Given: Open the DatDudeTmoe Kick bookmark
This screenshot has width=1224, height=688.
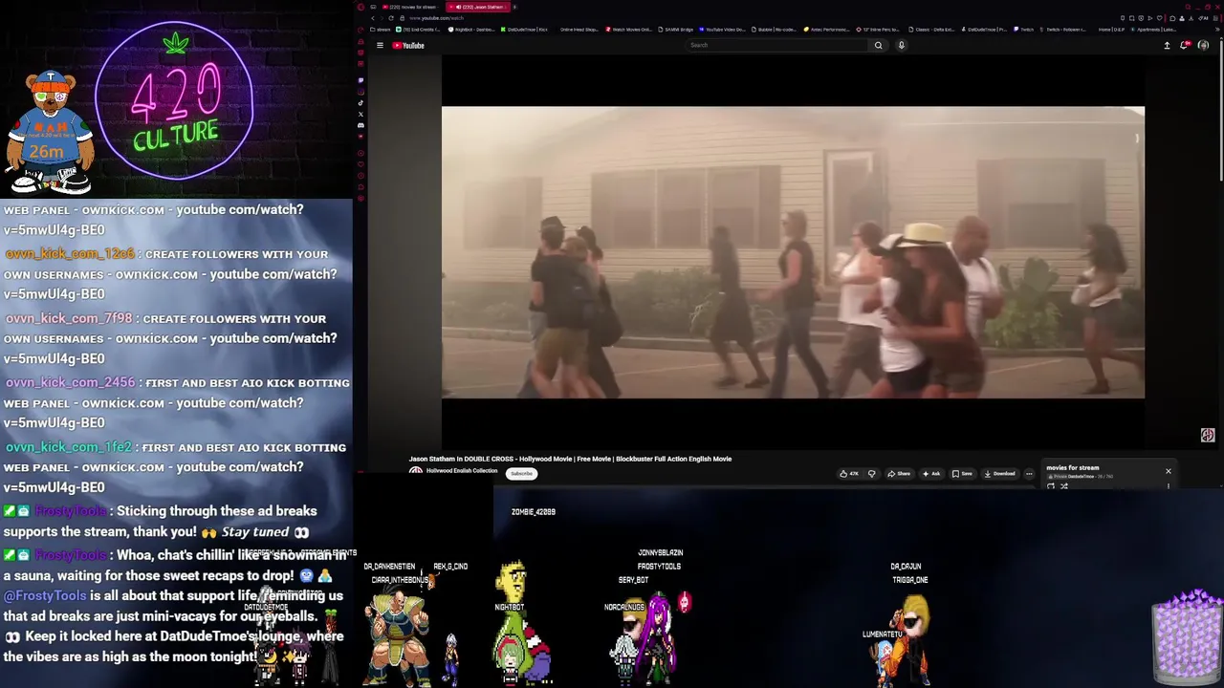Looking at the screenshot, I should point(524,30).
